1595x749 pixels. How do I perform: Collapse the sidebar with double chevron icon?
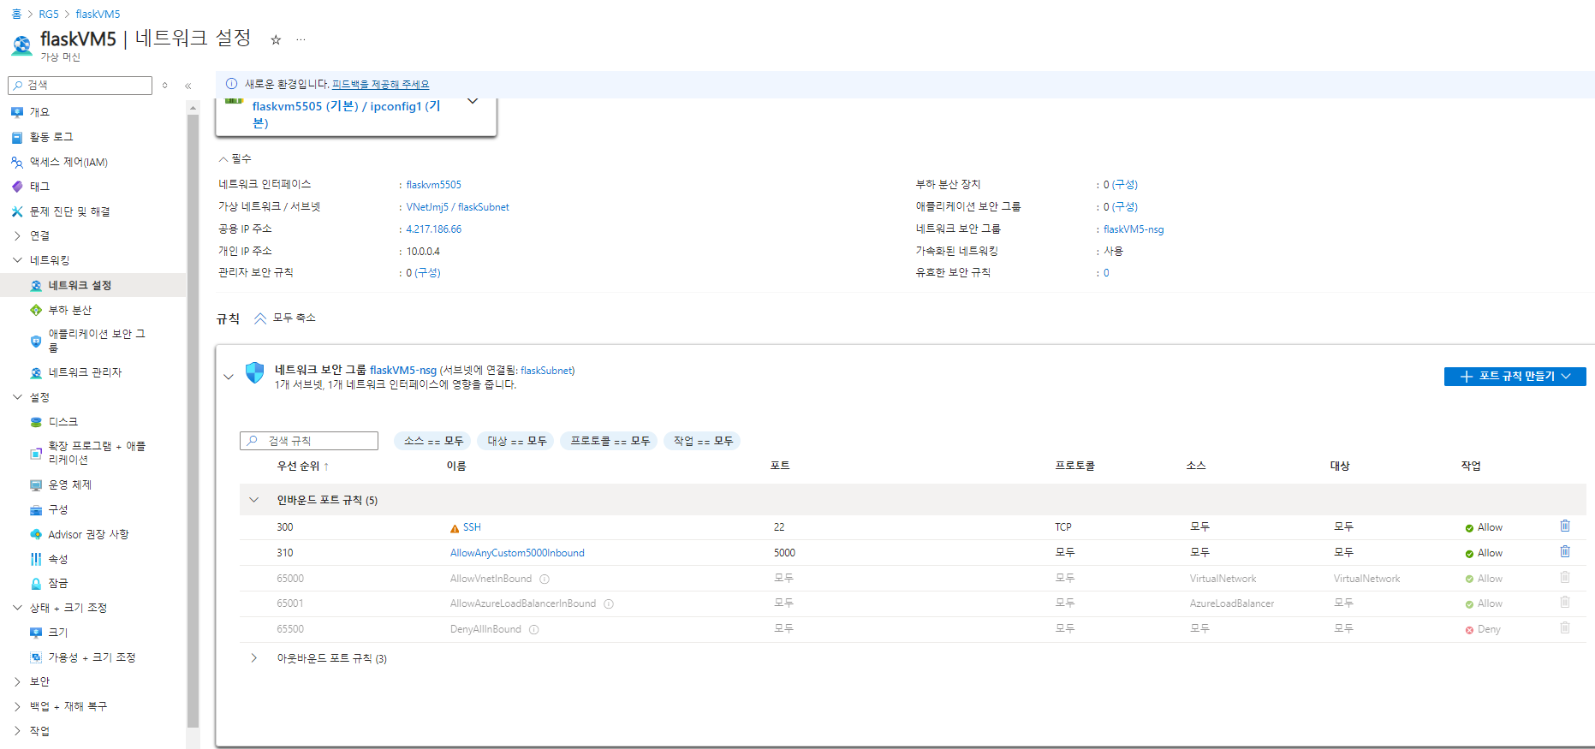(x=188, y=86)
